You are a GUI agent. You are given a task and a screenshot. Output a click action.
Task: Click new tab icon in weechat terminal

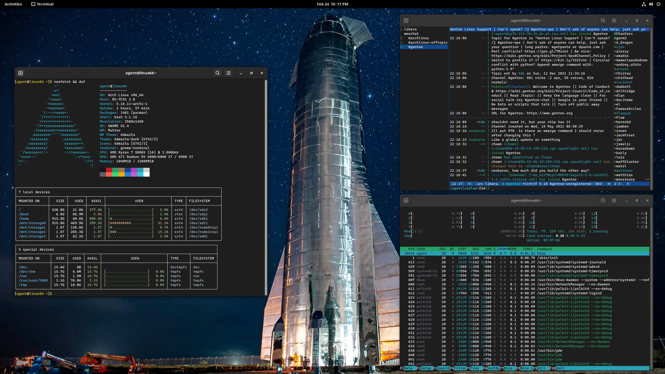pyautogui.click(x=406, y=21)
